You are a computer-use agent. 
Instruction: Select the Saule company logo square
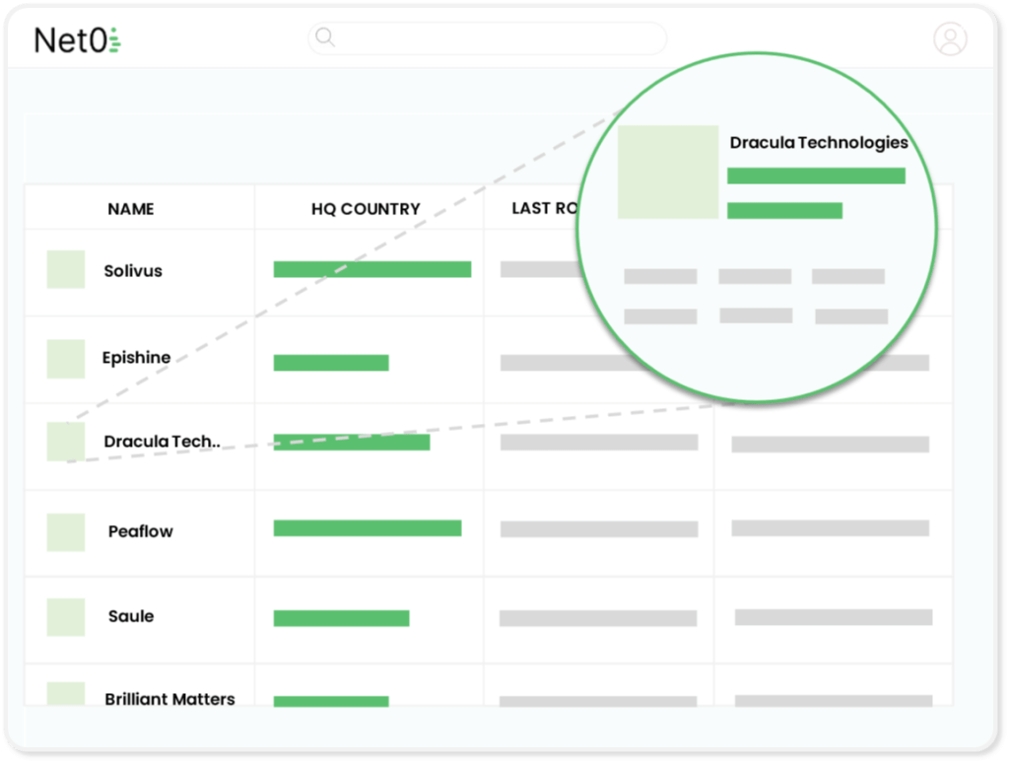(x=65, y=616)
